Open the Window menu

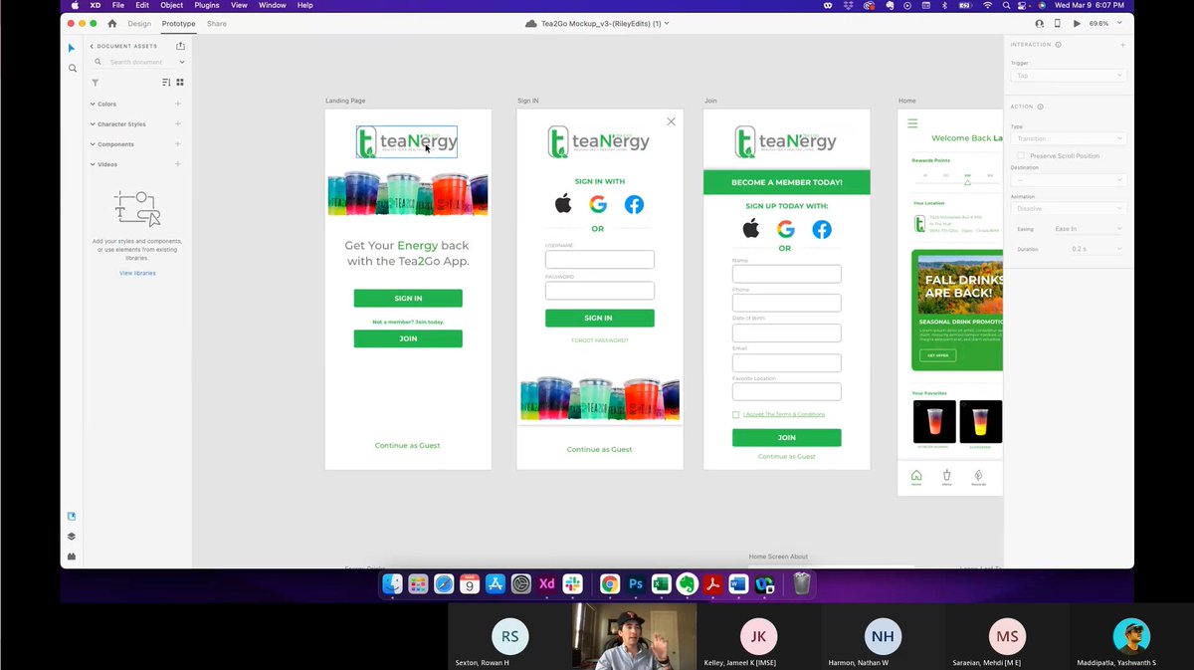coord(272,5)
